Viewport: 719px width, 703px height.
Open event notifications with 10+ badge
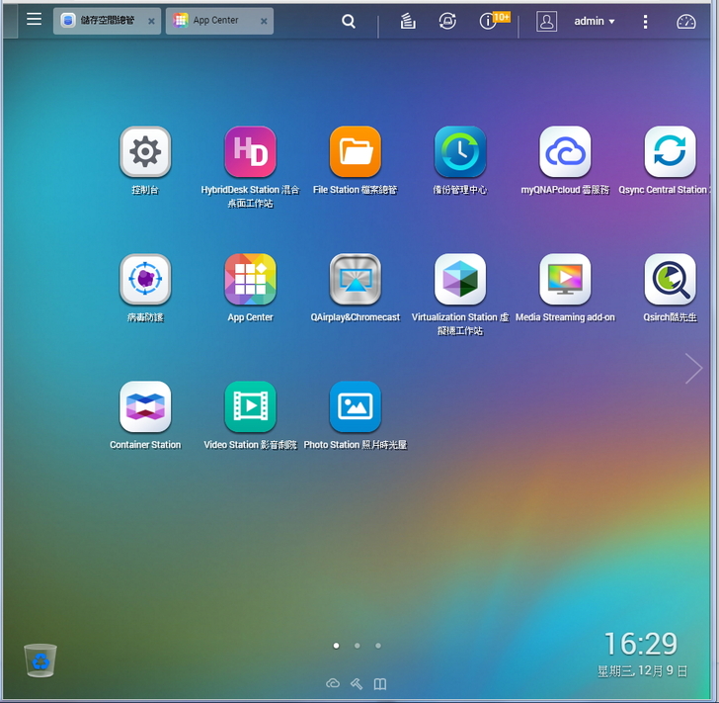coord(494,20)
